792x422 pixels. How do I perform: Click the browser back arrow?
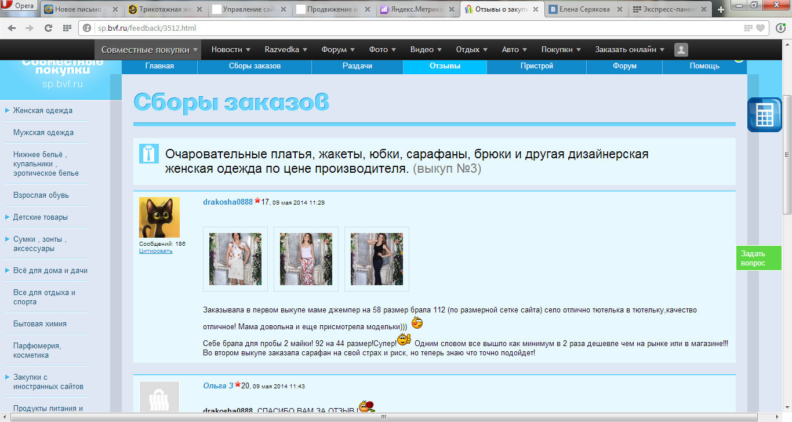pos(12,28)
